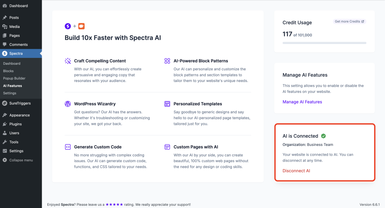
Task: Click the AI-Powered Block Patterns grid icon
Action: tap(167, 61)
